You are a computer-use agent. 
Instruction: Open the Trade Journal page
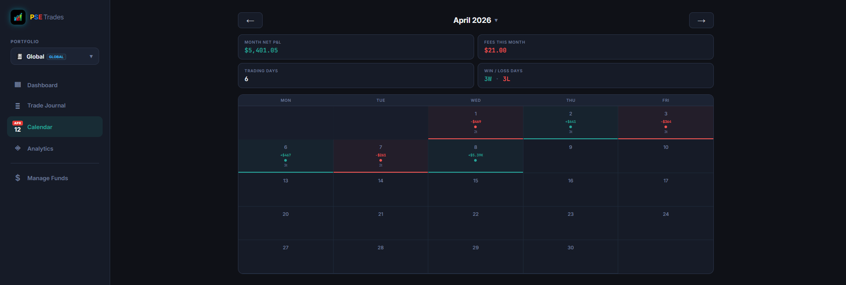46,106
